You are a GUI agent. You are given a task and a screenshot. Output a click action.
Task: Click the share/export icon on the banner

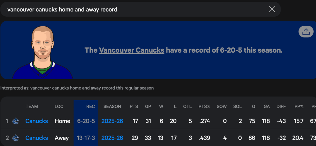306,32
